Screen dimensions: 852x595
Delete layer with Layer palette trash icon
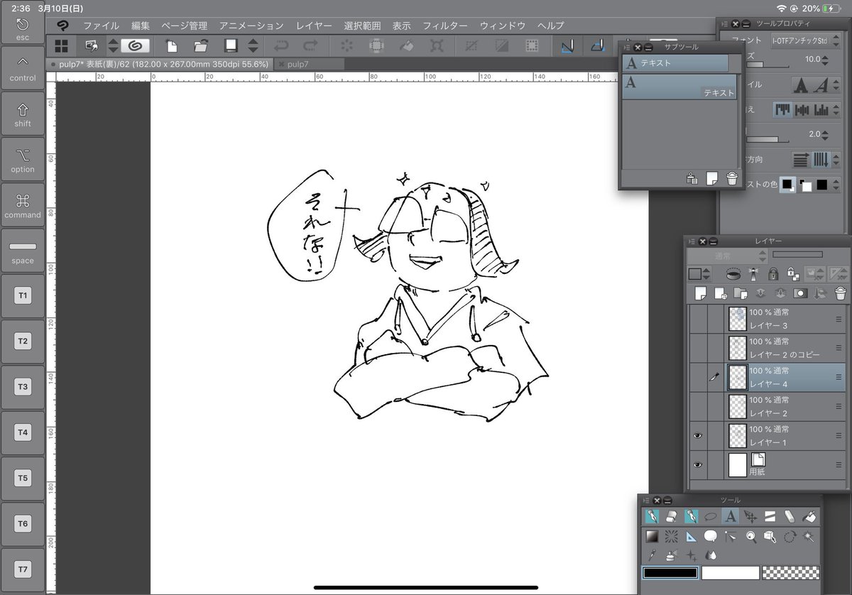[841, 293]
